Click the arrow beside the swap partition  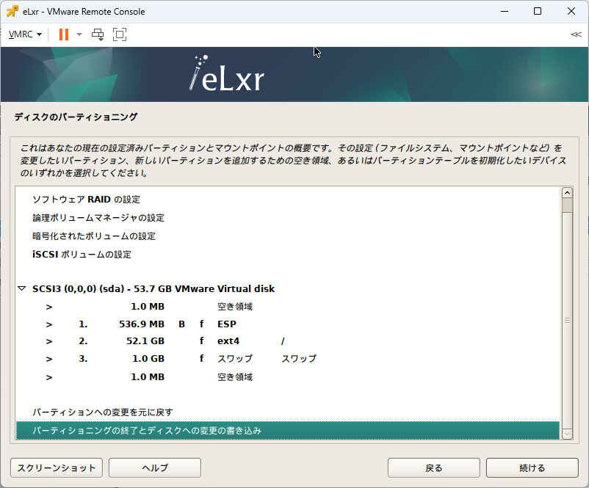click(x=49, y=360)
